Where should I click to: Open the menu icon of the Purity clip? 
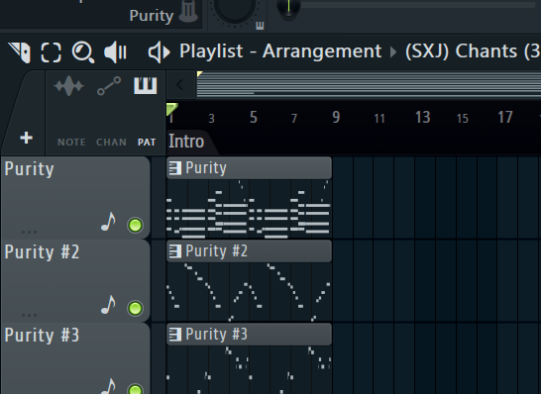[175, 168]
